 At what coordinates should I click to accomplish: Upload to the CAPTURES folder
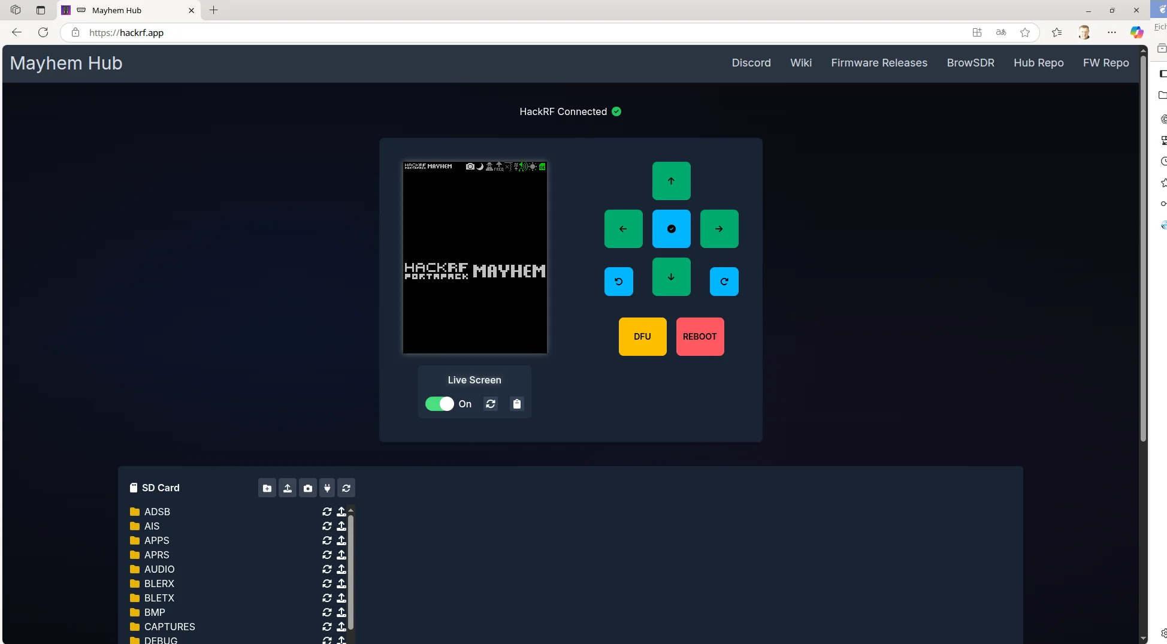click(x=341, y=627)
